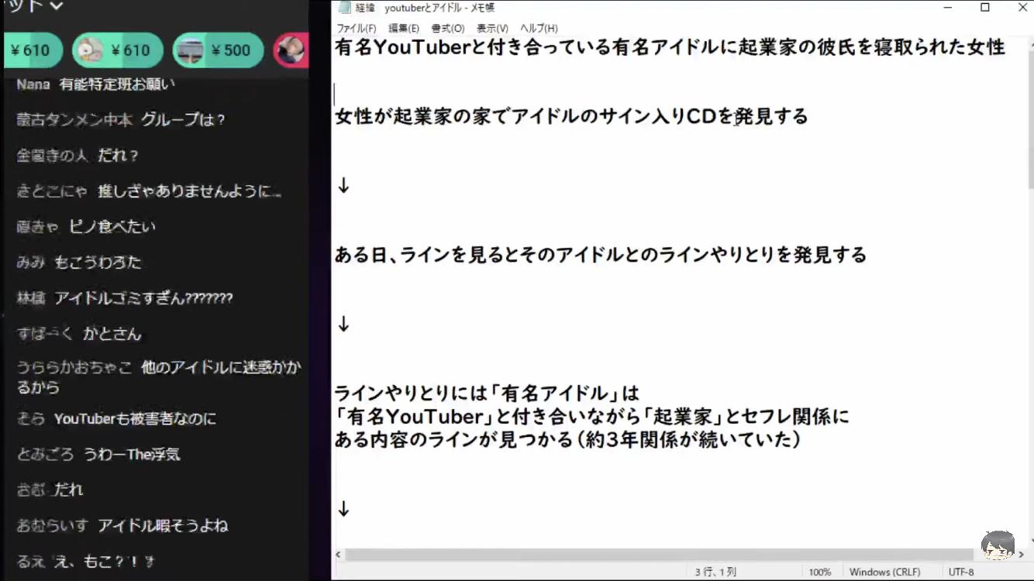Open the ヘルプ(H) menu in Notepad
This screenshot has height=581, width=1034.
539,28
